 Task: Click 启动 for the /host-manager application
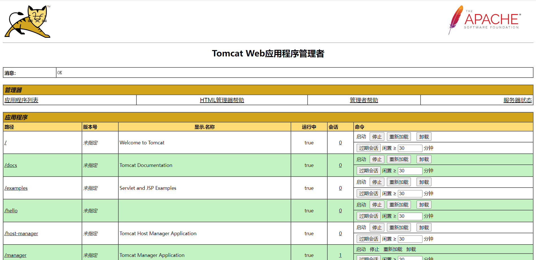click(x=361, y=227)
